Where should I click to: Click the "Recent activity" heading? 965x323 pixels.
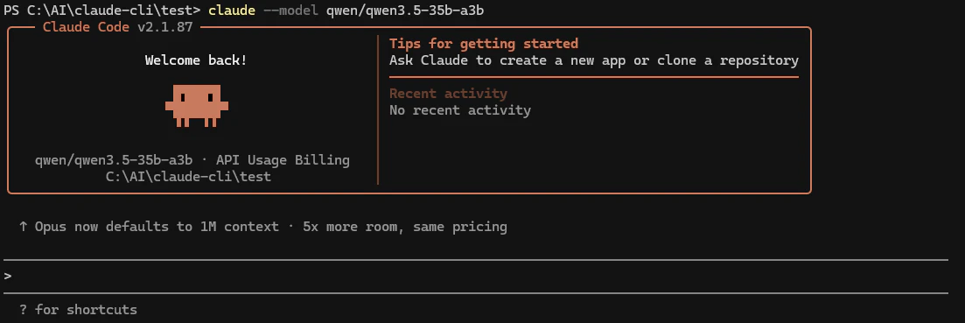[x=448, y=94]
